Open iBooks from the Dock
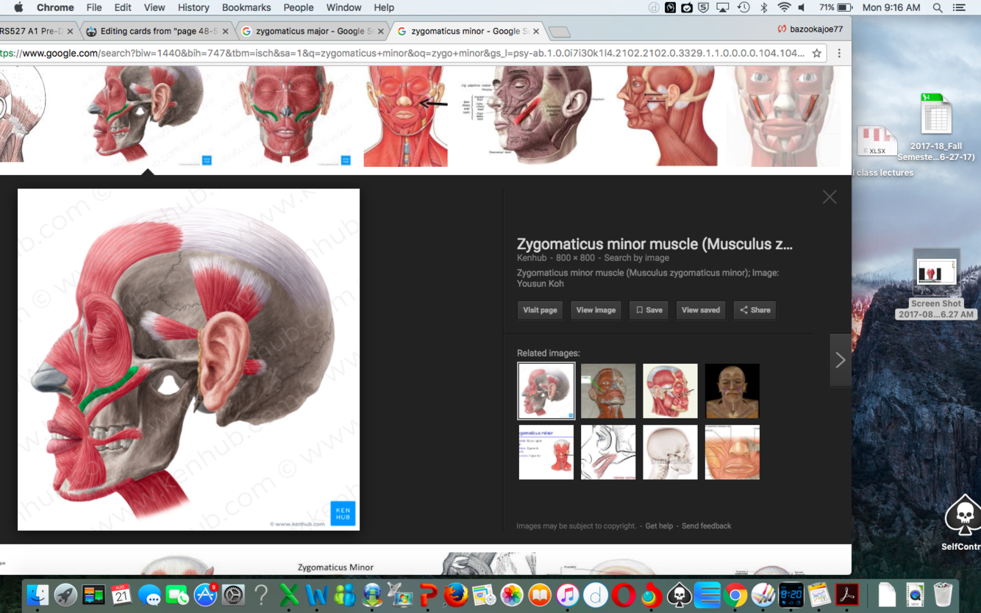Viewport: 981px width, 613px height. click(540, 595)
